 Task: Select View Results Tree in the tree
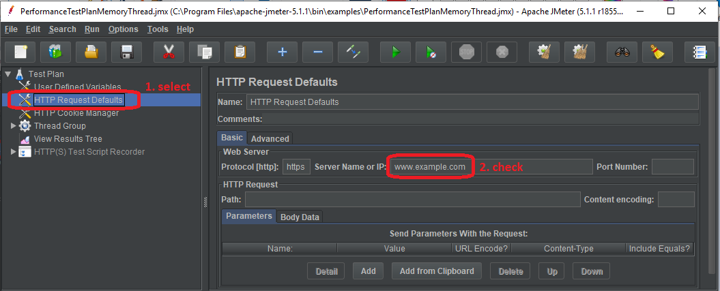click(x=68, y=139)
